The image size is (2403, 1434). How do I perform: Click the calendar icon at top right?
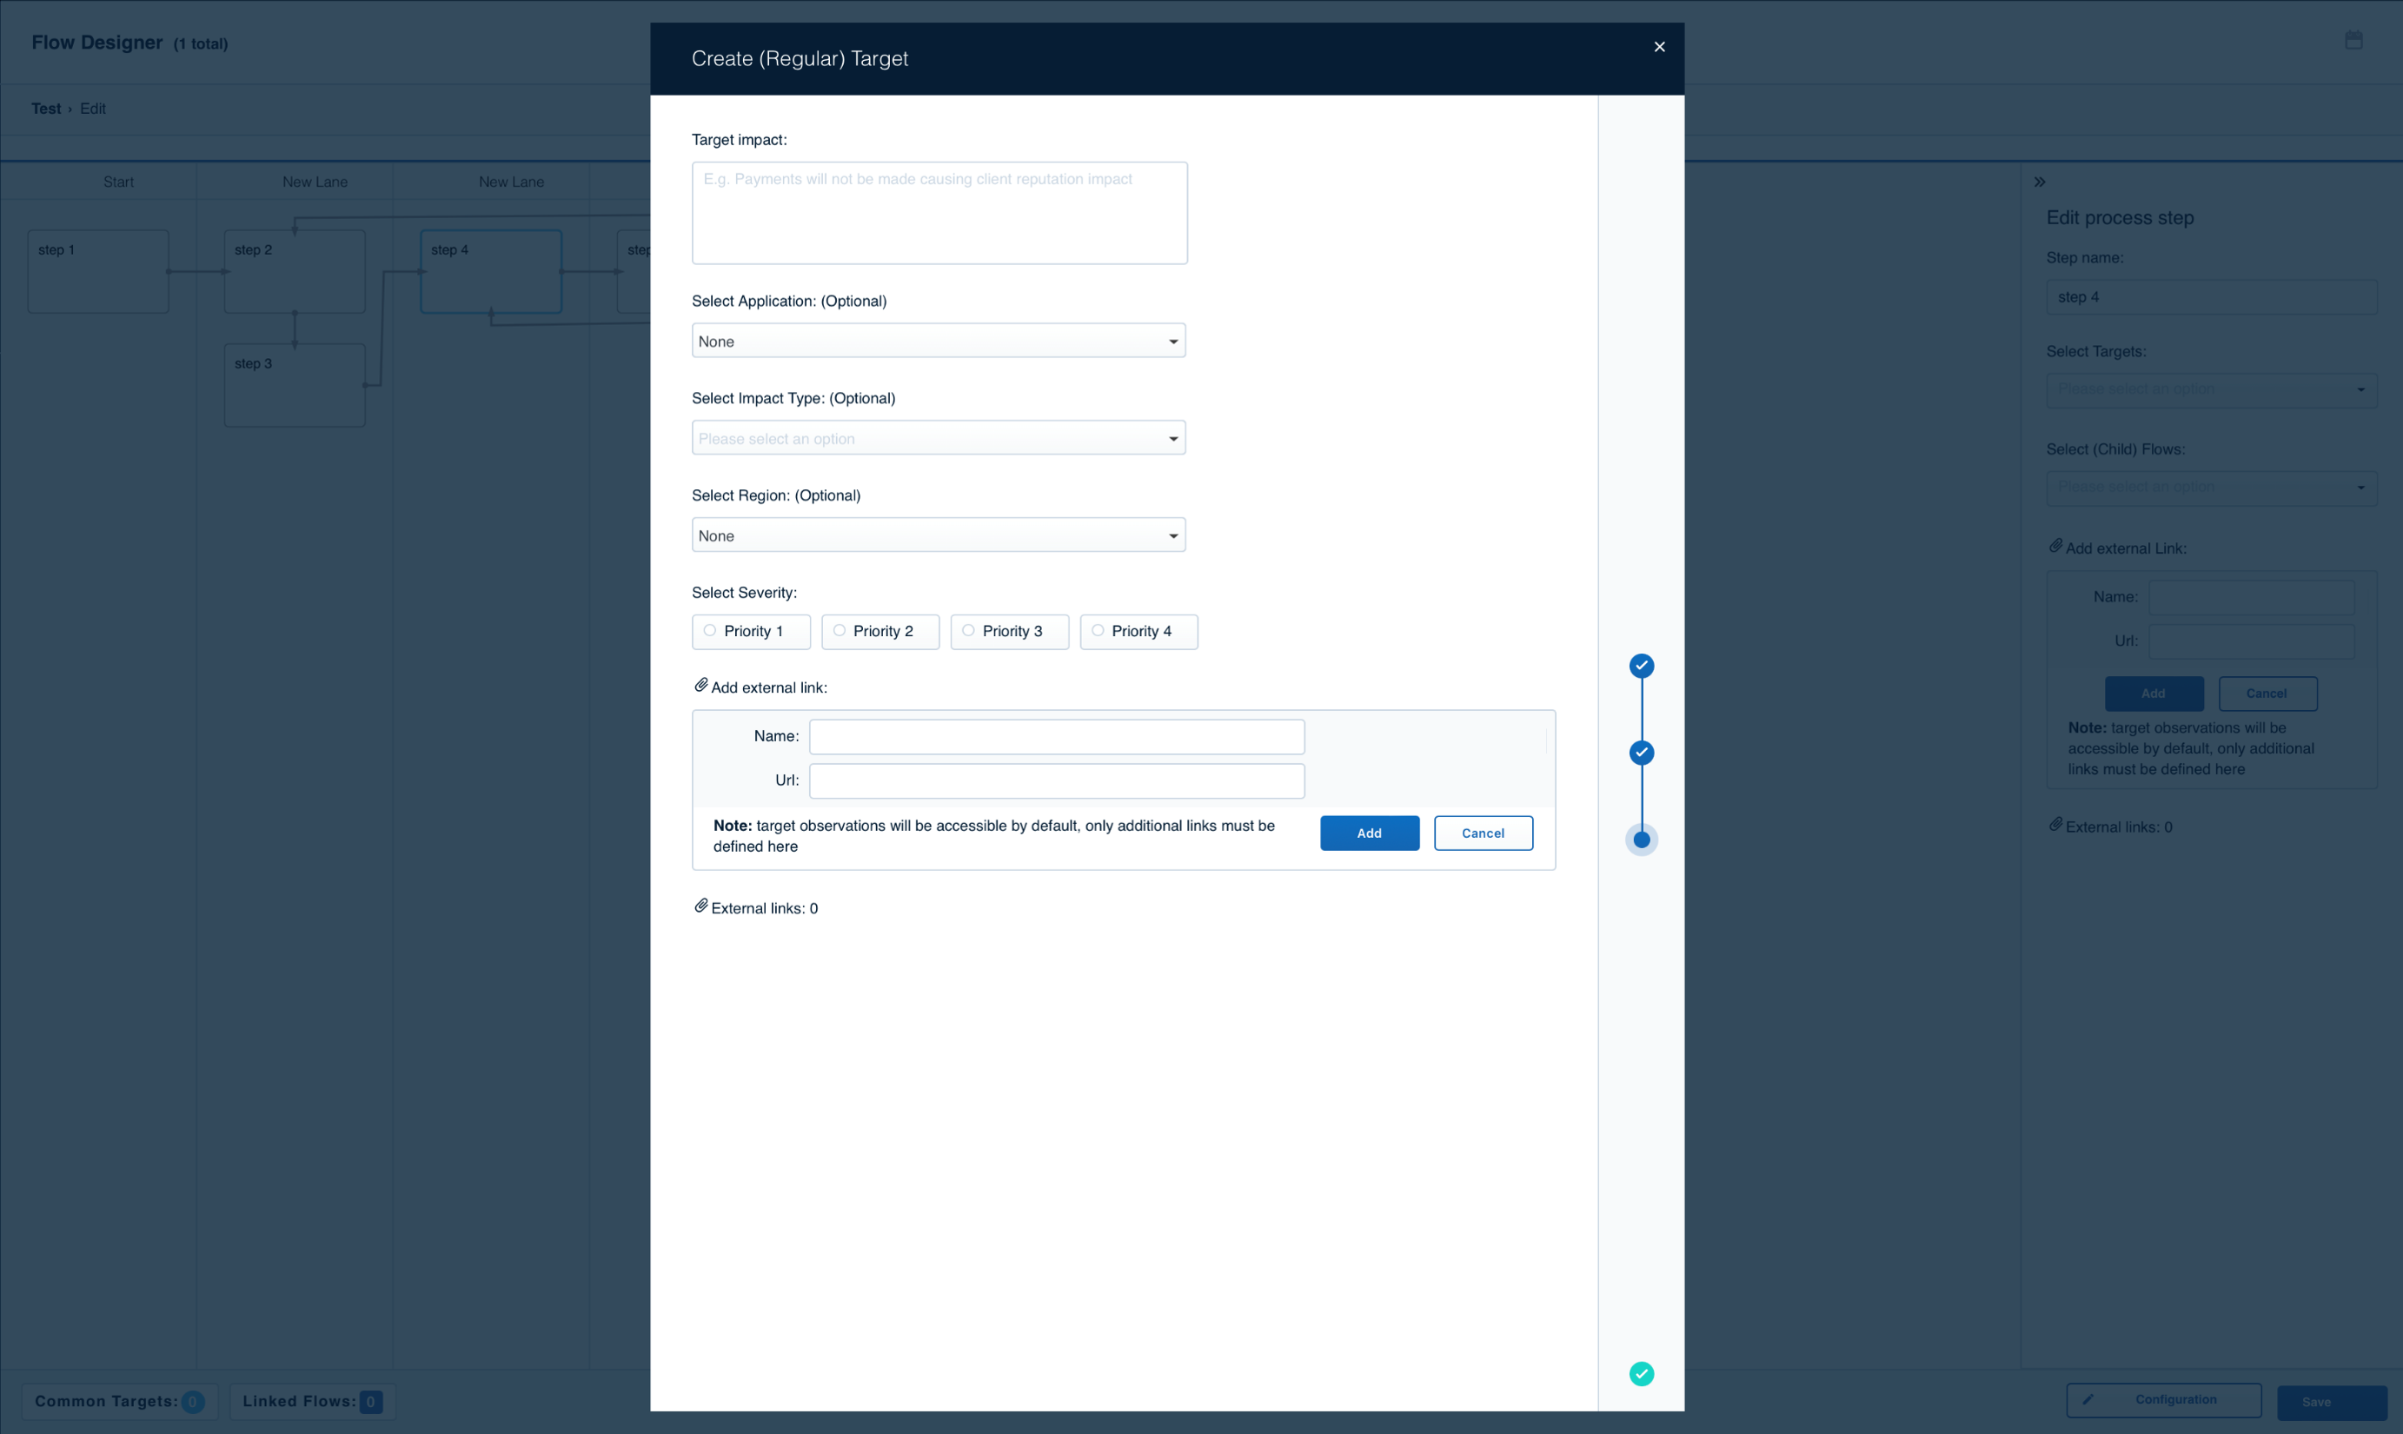tap(2353, 40)
